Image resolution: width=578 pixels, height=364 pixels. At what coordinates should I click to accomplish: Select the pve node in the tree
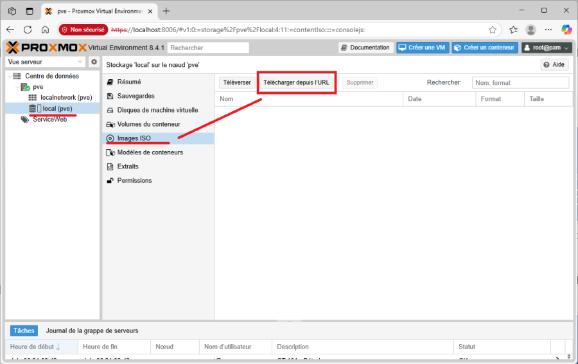click(x=38, y=87)
